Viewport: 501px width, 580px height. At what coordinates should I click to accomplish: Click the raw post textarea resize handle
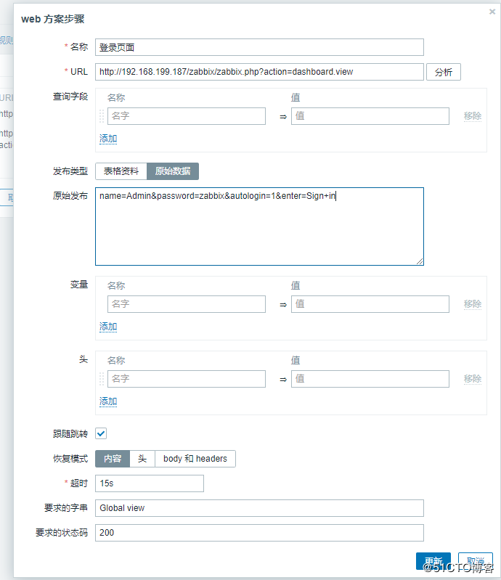point(419,261)
